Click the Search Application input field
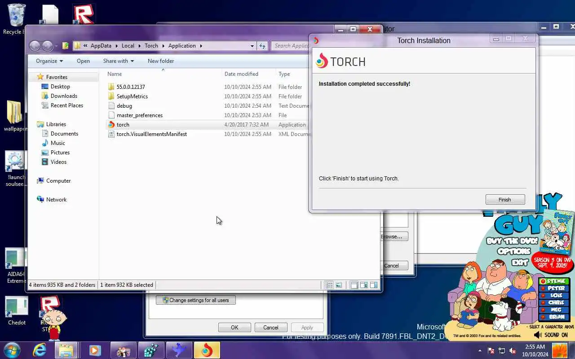 (x=291, y=46)
